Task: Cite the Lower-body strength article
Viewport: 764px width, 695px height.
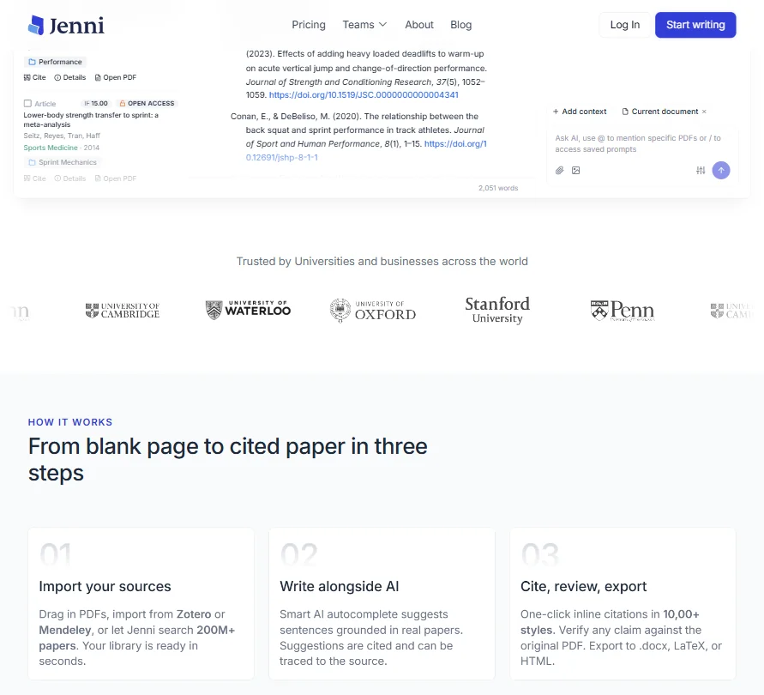Action: 34,178
